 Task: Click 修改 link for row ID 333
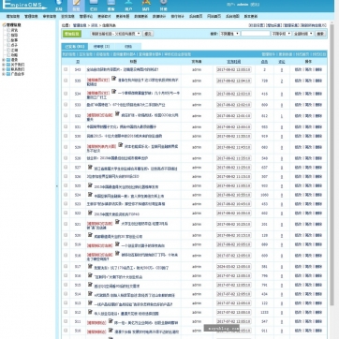tap(298, 105)
